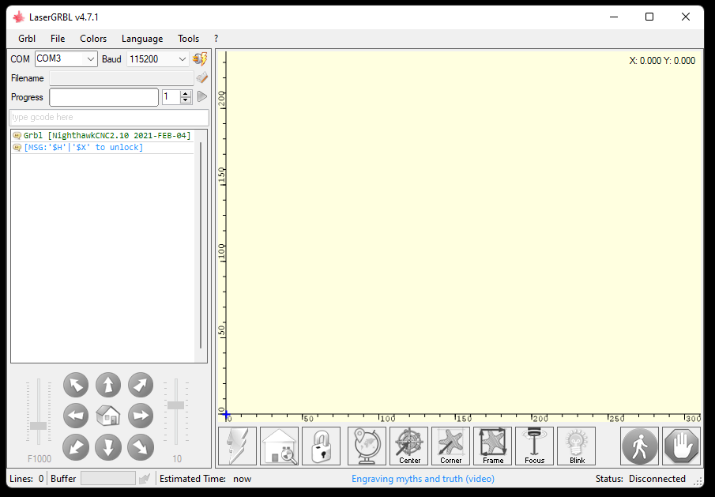Click the F1000 jog speed slider handle
715x497 pixels.
[x=38, y=426]
